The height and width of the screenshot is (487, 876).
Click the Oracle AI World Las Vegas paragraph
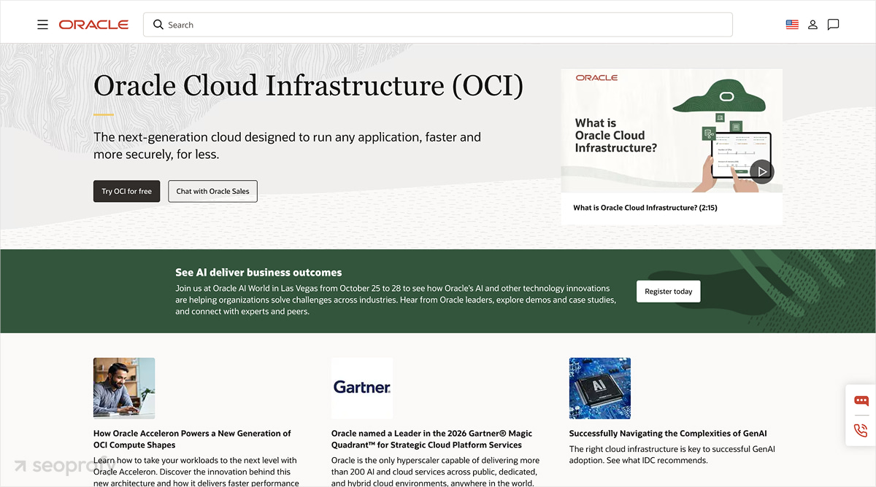tap(396, 300)
